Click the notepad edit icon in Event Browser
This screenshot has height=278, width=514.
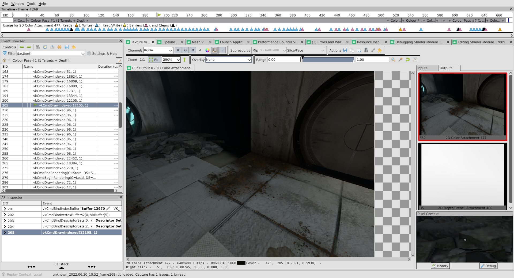(x=119, y=60)
